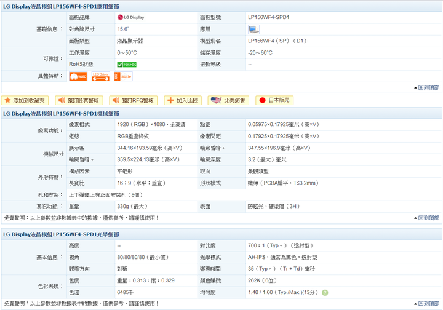Click the green help icon beside uniformity
The height and width of the screenshot is (310, 443).
tap(325, 293)
